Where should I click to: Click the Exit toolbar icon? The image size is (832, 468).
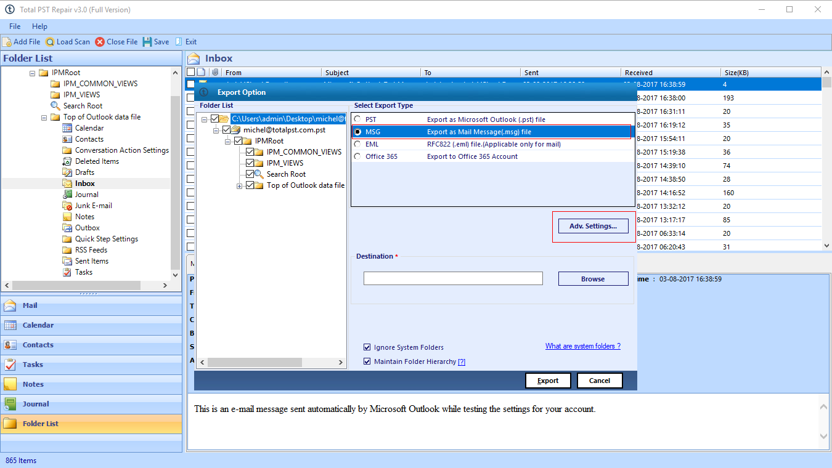179,42
